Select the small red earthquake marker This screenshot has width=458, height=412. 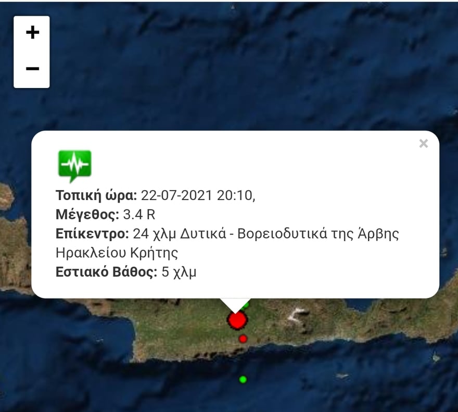(243, 339)
